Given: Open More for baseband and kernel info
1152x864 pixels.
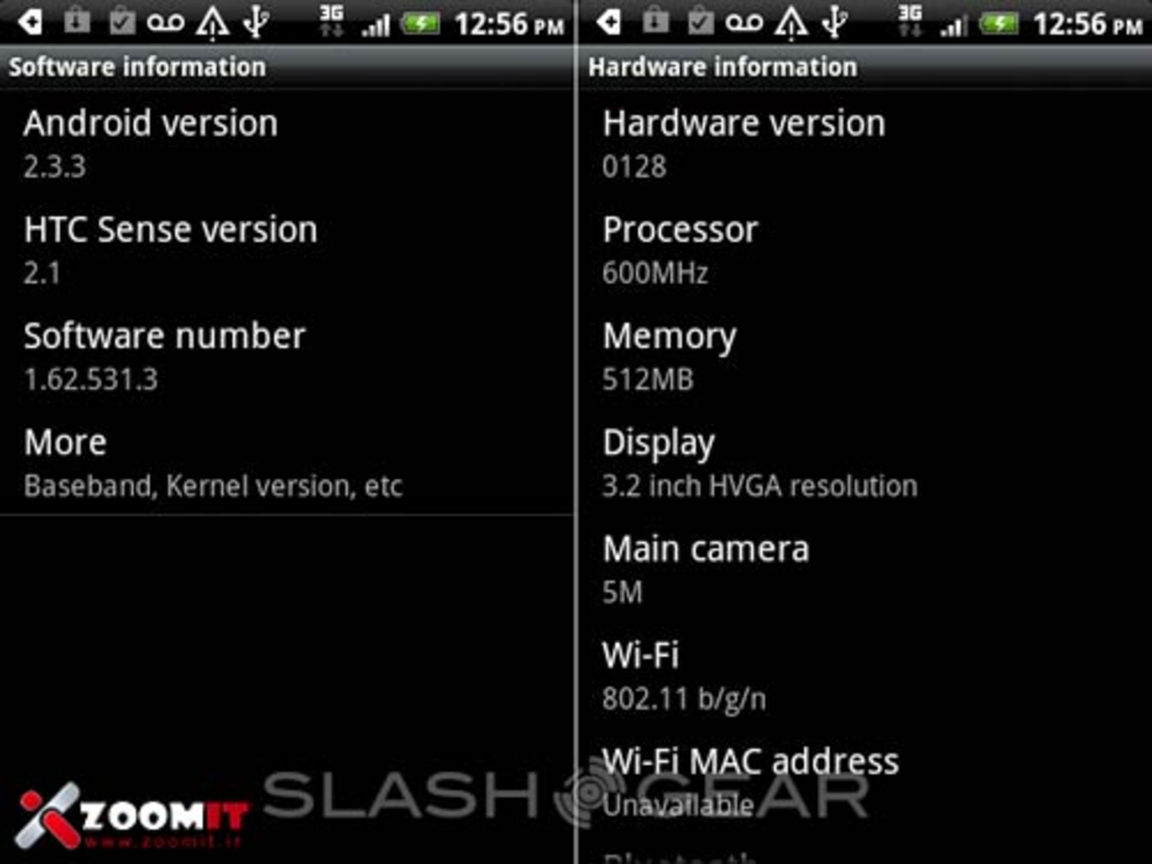Looking at the screenshot, I should pyautogui.click(x=287, y=463).
